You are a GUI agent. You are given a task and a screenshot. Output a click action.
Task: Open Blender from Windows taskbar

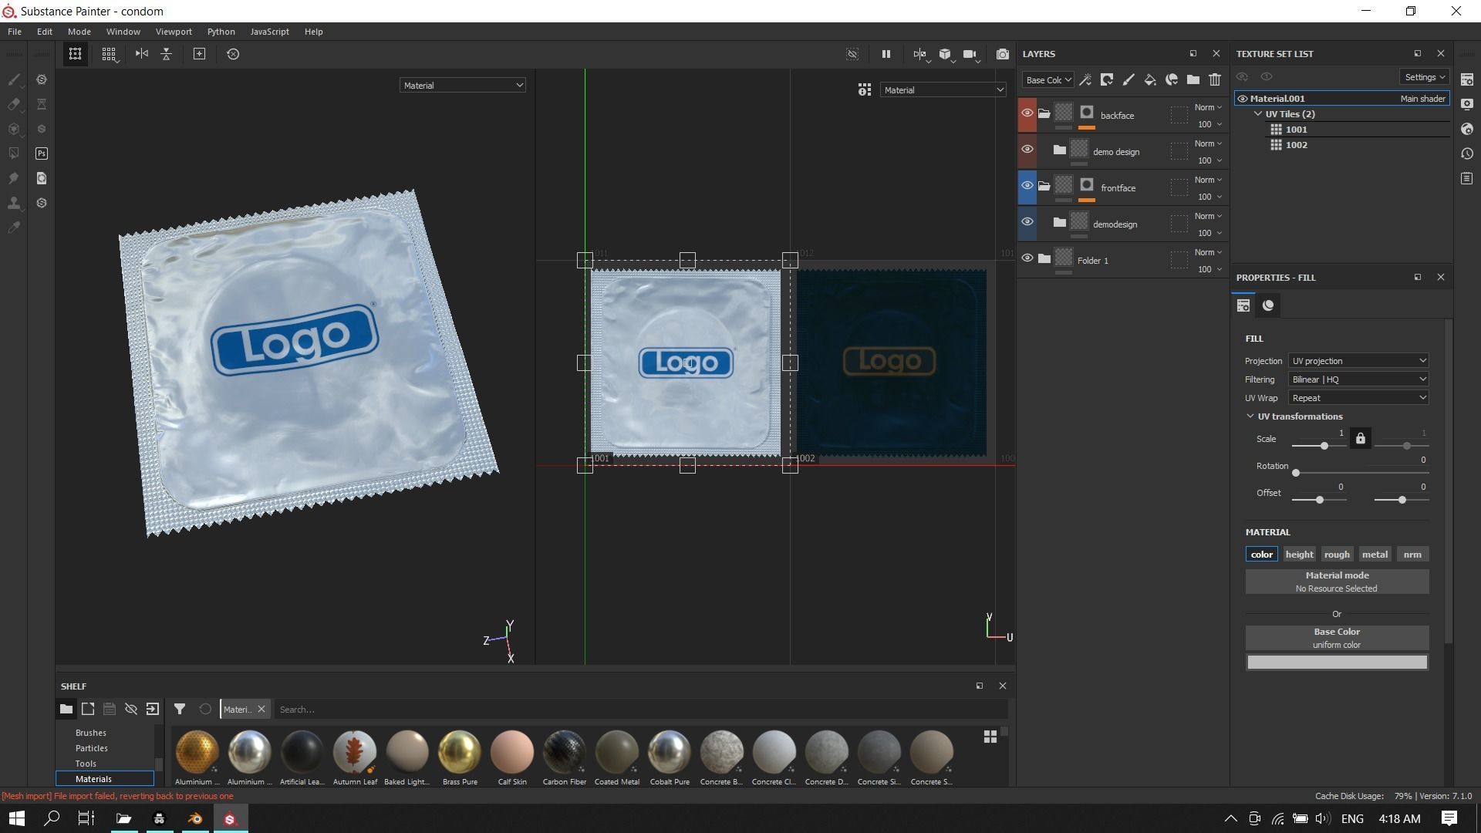pyautogui.click(x=194, y=818)
